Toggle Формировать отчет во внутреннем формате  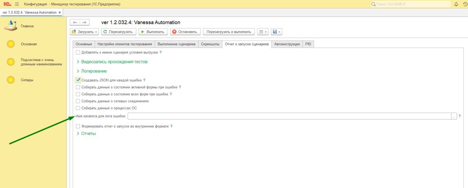[78, 126]
